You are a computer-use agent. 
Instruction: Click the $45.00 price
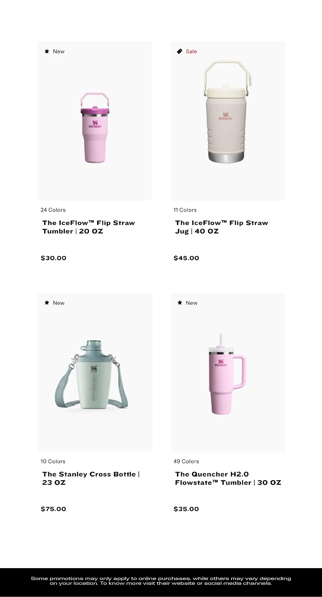point(186,258)
